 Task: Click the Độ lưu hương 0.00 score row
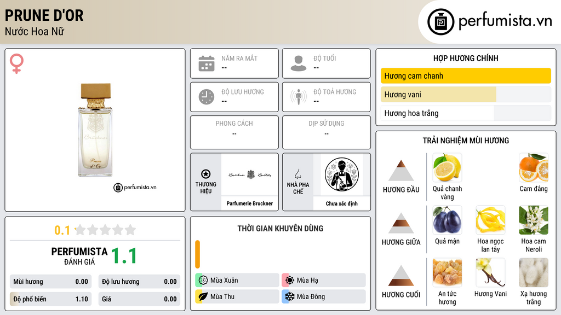pos(139,282)
